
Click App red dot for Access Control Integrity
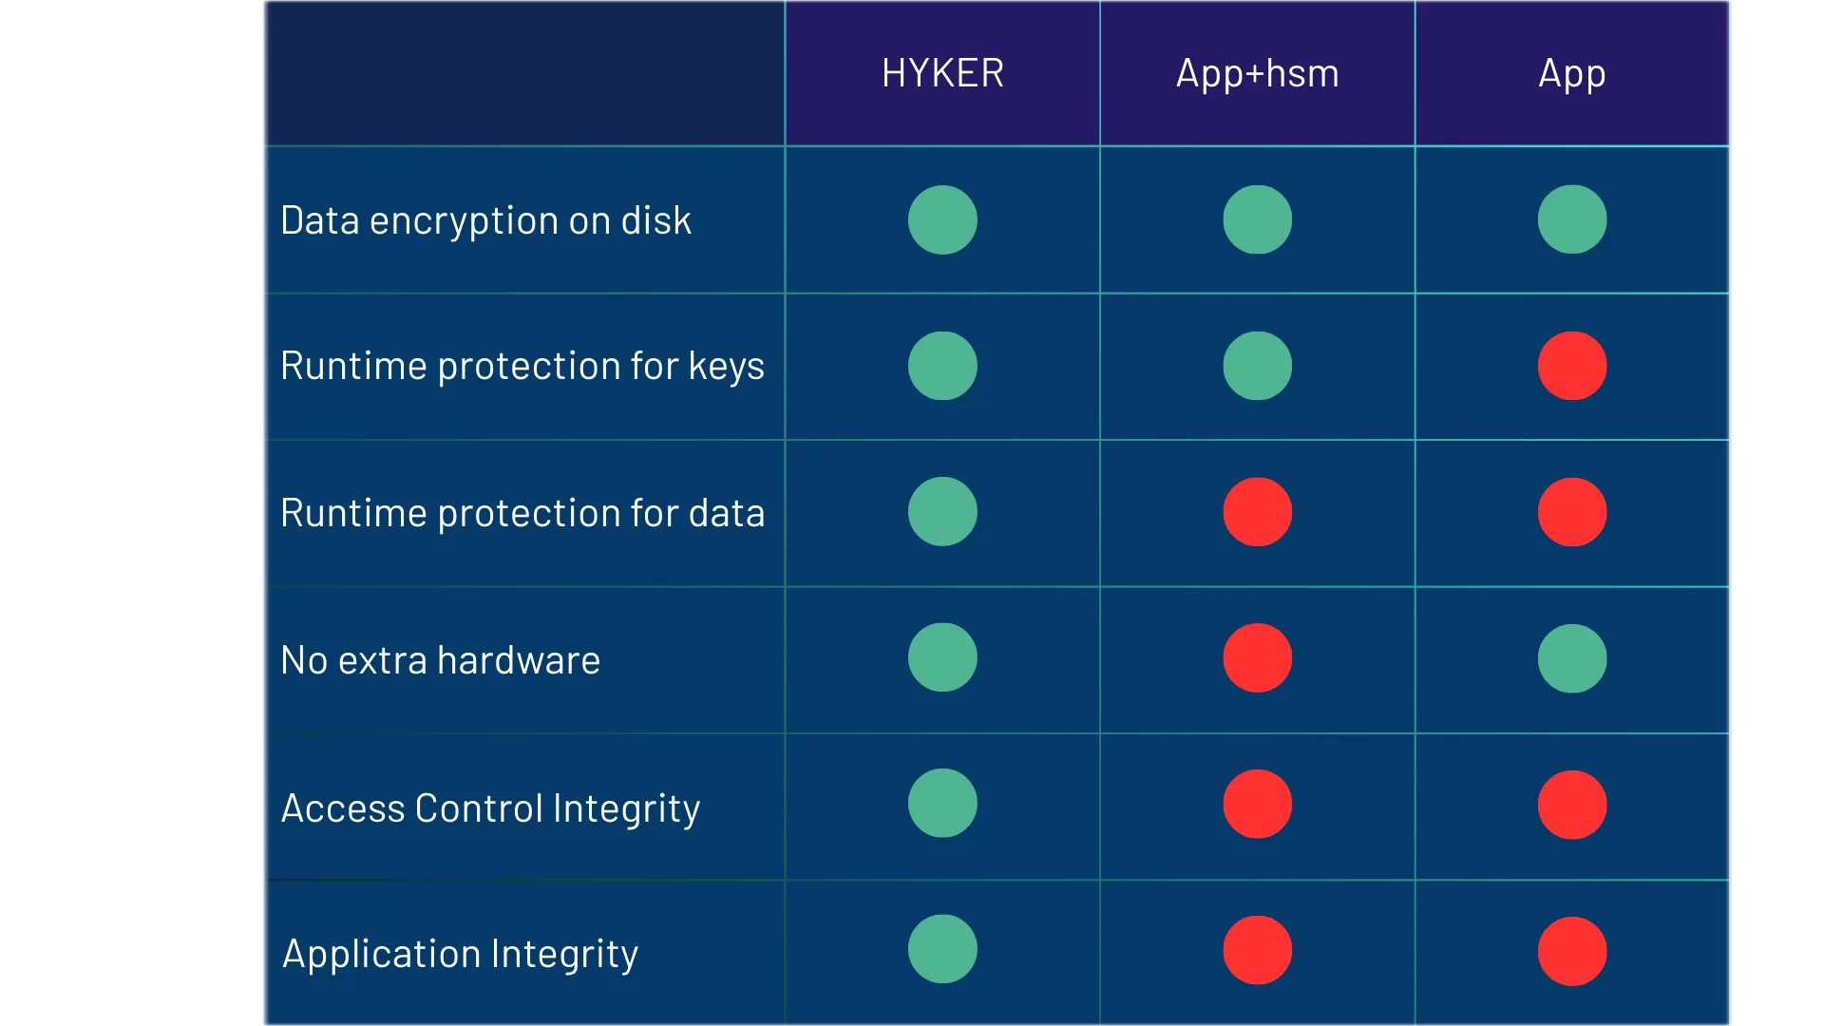(x=1572, y=805)
